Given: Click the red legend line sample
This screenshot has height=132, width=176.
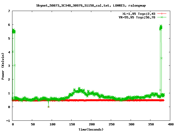Looking at the screenshot, I should click(162, 14).
